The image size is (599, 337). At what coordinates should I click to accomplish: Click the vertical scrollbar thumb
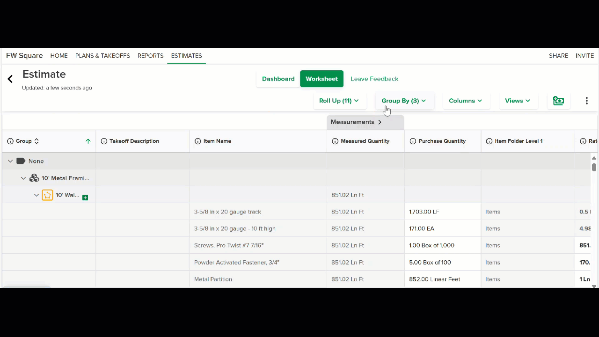point(594,167)
